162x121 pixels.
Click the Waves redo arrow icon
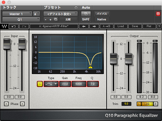(24, 26)
